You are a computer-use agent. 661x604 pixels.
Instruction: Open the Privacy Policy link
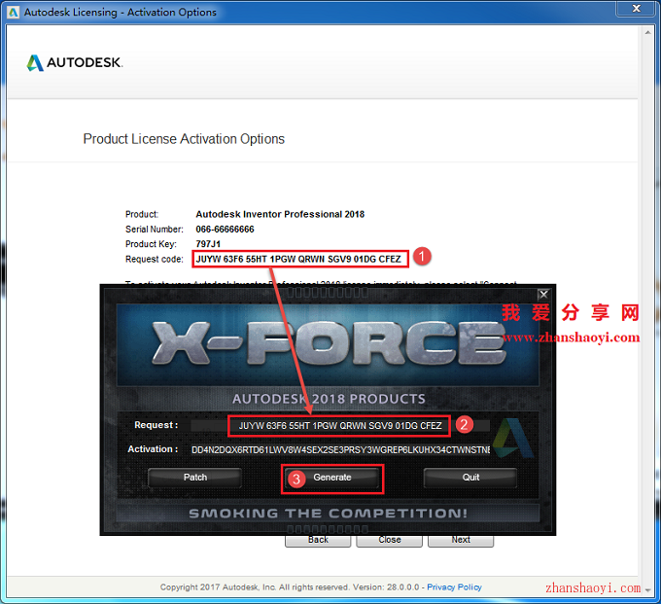[x=454, y=587]
